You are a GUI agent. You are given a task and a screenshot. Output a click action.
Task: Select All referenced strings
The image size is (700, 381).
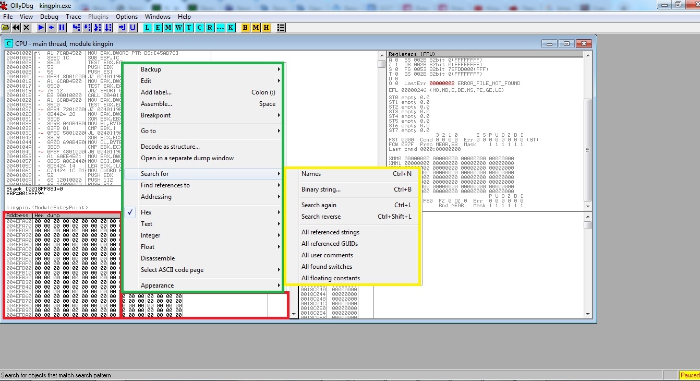pos(352,232)
